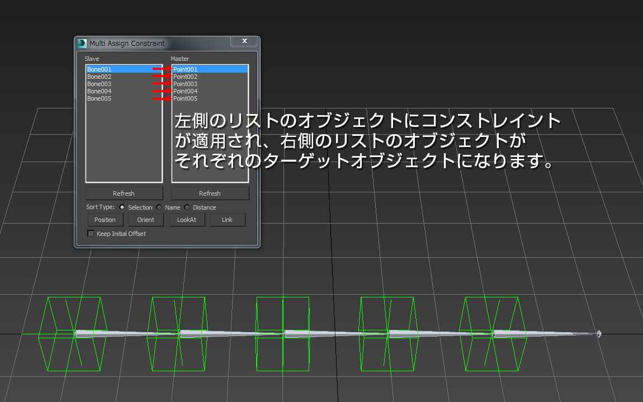Refresh the Slave object list
The image size is (643, 402).
(x=124, y=193)
